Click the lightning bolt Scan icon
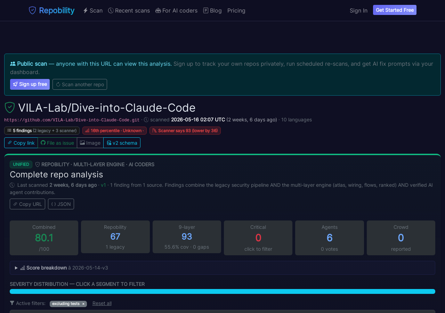 [x=86, y=10]
